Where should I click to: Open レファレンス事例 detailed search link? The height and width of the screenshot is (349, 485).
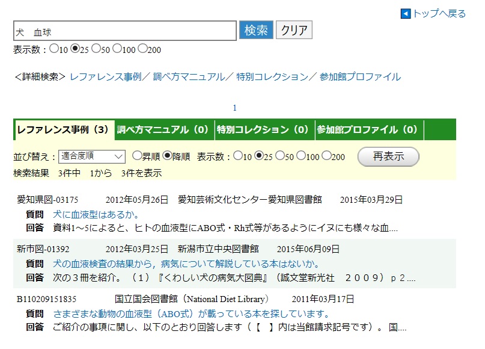pos(106,76)
